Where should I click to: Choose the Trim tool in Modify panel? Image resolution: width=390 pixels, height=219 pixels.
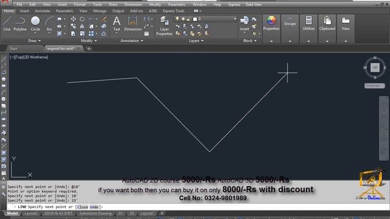91,19
